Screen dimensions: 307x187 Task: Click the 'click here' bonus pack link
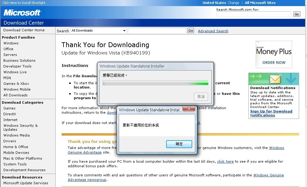coord(225,161)
